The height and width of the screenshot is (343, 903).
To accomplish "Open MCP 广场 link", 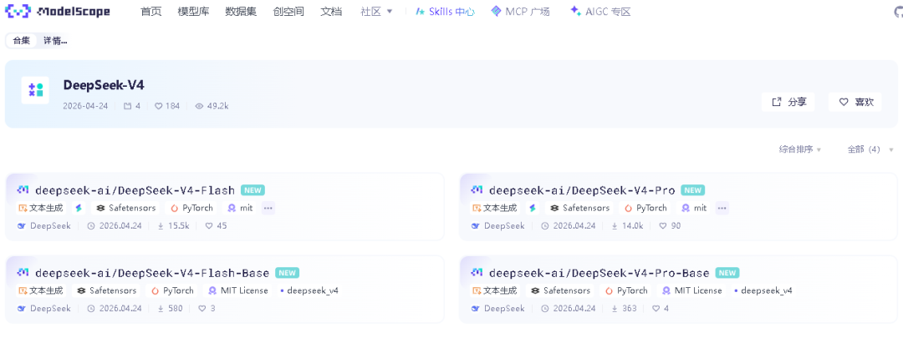I will (x=521, y=12).
